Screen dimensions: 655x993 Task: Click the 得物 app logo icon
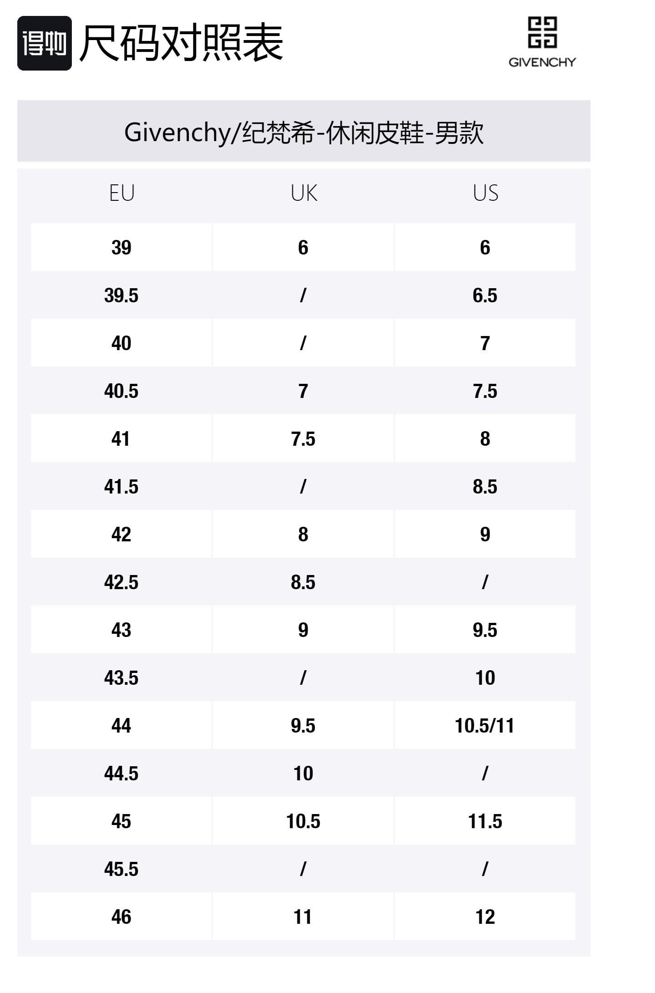pos(44,43)
